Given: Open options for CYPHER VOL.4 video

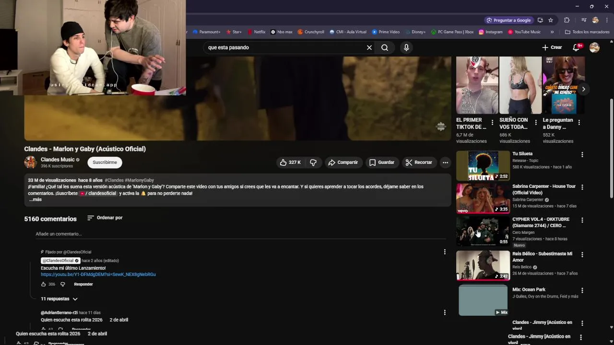Looking at the screenshot, I should 582,220.
